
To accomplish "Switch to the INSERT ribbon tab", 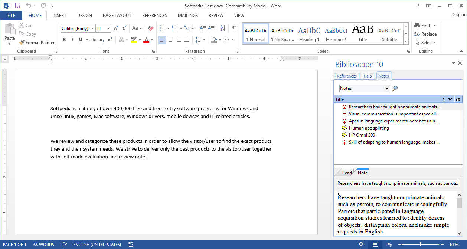I will 59,16.
